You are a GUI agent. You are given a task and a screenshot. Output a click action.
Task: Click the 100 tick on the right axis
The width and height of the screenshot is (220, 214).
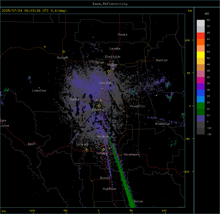tap(187, 40)
